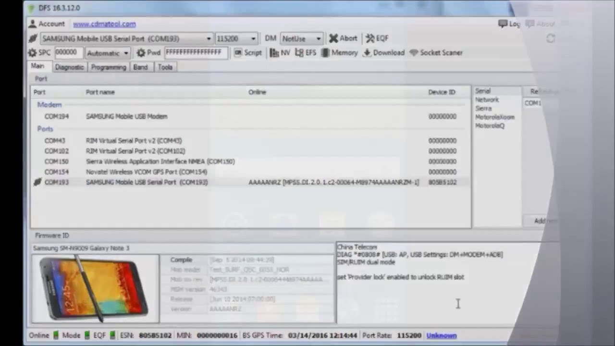Viewport: 615px width, 346px height.
Task: Select the COM43 RIM Virtual Serial Port row
Action: point(250,141)
